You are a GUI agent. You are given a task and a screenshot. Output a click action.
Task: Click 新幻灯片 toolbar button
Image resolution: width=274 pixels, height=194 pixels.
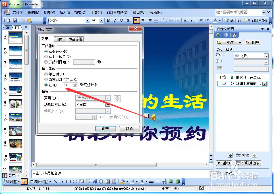255,20
